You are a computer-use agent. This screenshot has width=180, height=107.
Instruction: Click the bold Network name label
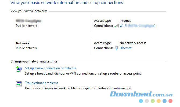(23, 43)
